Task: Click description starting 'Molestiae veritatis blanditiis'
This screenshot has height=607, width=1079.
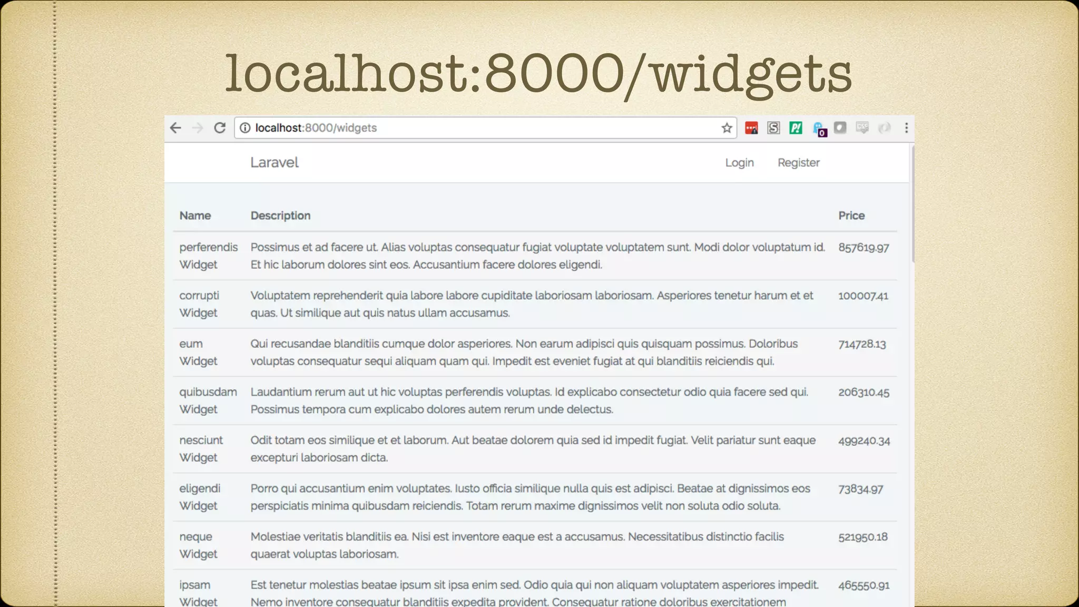Action: click(x=517, y=545)
